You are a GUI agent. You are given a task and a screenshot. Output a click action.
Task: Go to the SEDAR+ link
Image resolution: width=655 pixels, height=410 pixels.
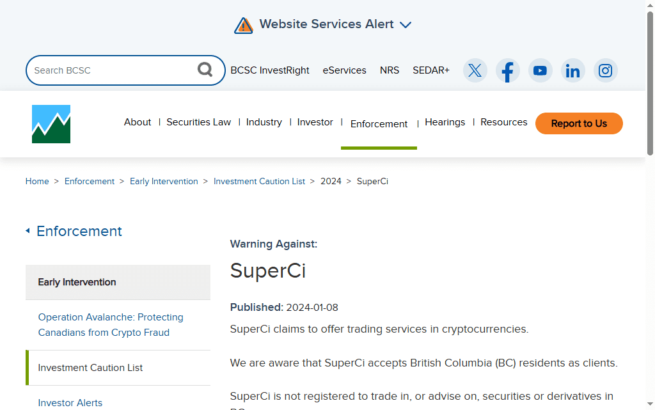pyautogui.click(x=430, y=70)
